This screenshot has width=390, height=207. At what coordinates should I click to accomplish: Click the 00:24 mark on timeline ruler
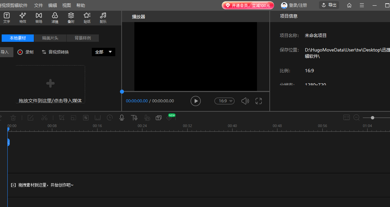[142, 126]
